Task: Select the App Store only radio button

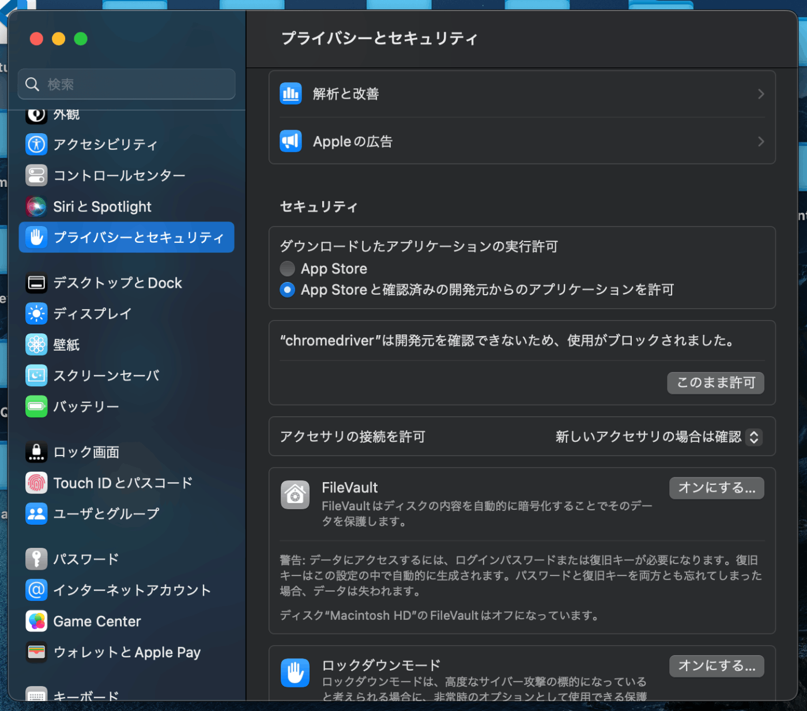Action: [287, 269]
